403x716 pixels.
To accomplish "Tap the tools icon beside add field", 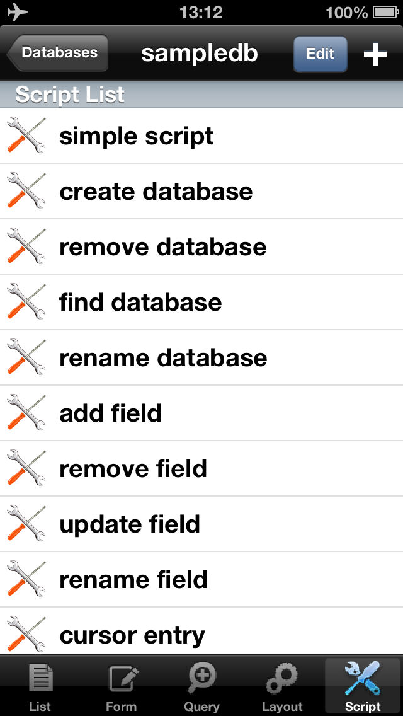I will pyautogui.click(x=26, y=413).
